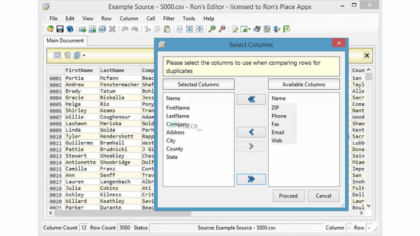
Task: Open the toolbox icon on the toolbar
Action: [257, 29]
